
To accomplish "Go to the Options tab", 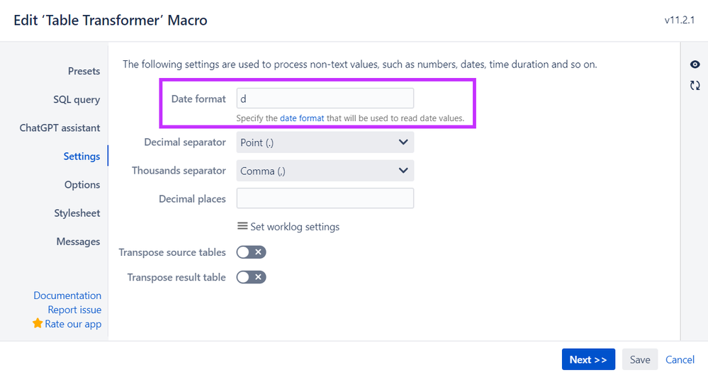I will 82,185.
